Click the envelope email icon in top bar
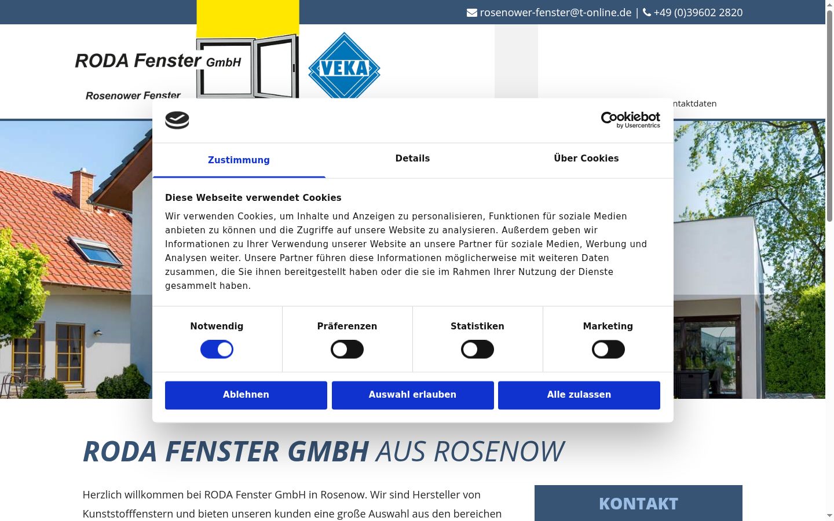This screenshot has height=521, width=834. pyautogui.click(x=472, y=13)
